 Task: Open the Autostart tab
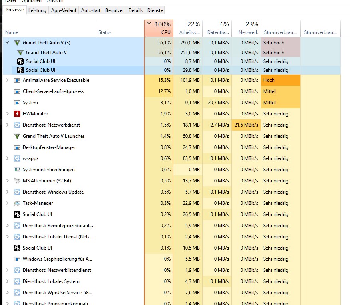(91, 10)
